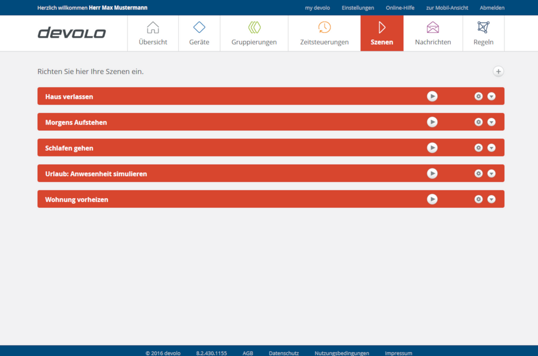The height and width of the screenshot is (356, 538).
Task: Click gear icon for Schlafen gehen scene
Action: coord(478,148)
